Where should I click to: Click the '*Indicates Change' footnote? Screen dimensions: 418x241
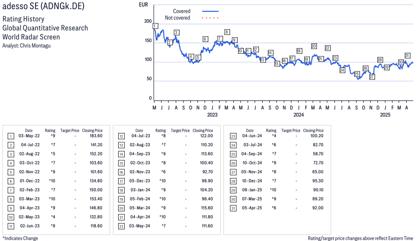20,238
